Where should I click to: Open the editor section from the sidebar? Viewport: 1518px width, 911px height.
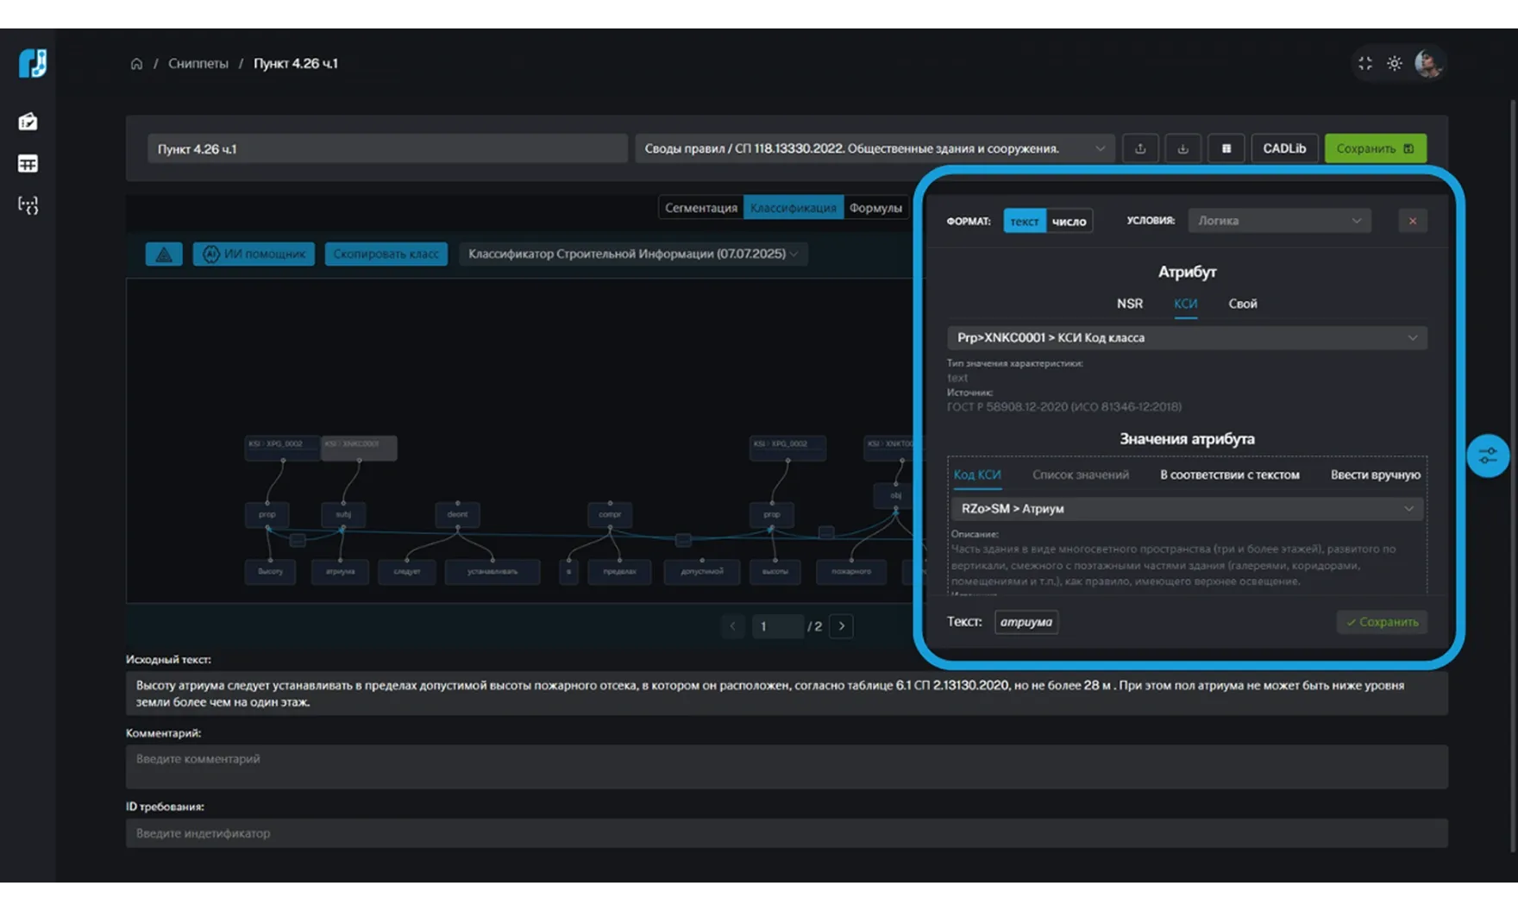tap(28, 122)
